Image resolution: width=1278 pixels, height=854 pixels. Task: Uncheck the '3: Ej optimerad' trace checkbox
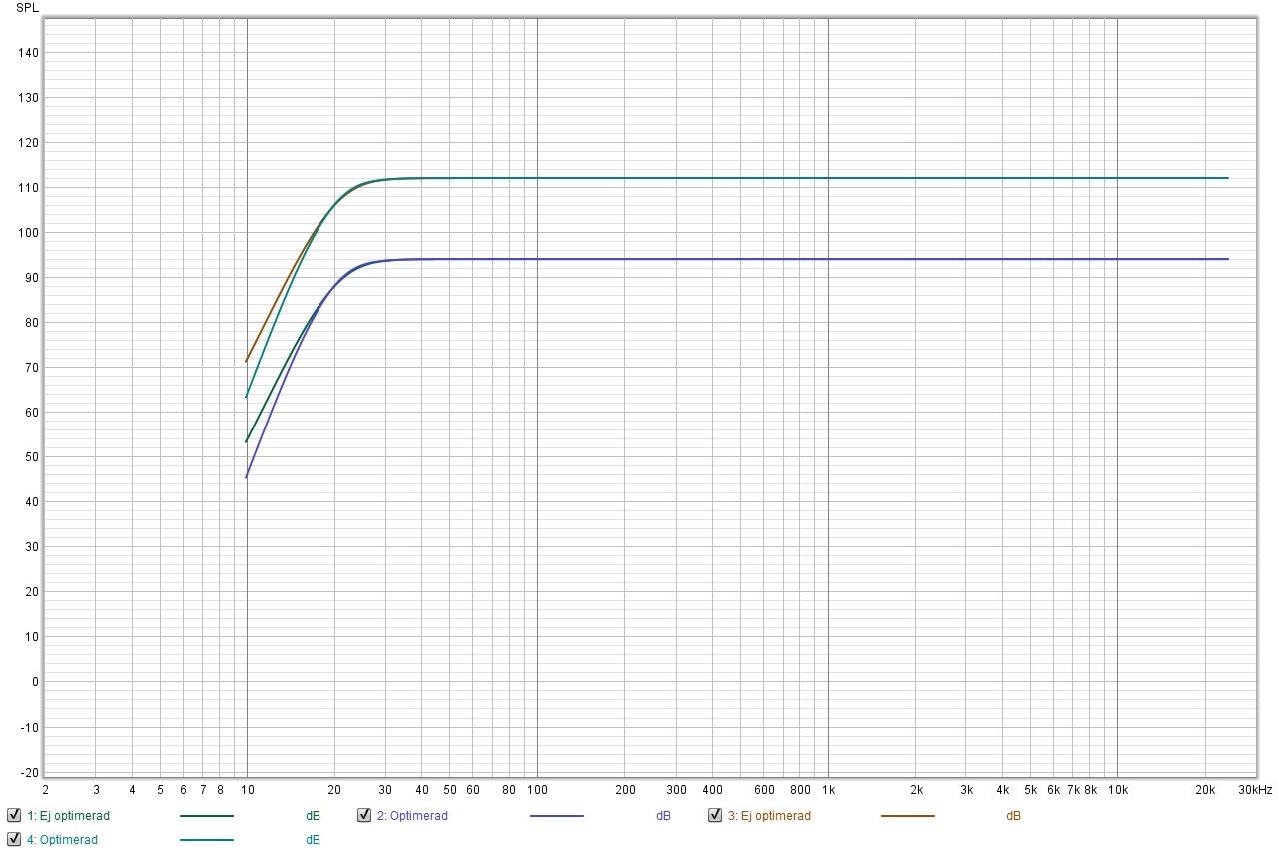pyautogui.click(x=715, y=815)
